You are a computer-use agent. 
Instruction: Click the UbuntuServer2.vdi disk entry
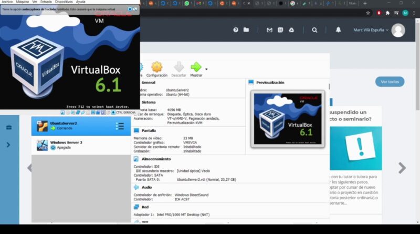[x=206, y=179]
